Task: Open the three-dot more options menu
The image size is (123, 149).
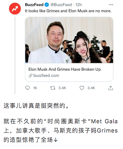Action: [x=111, y=5]
